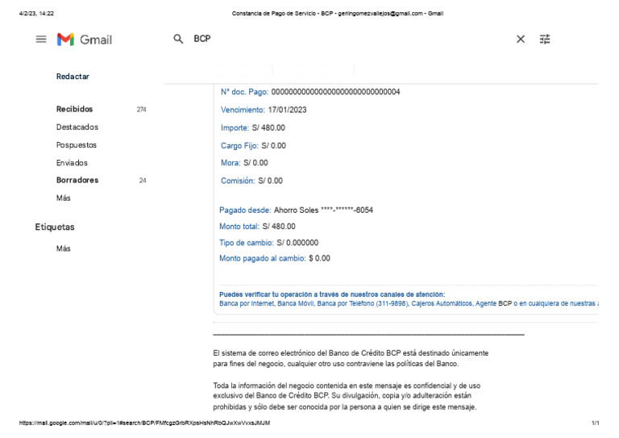619x438 pixels.
Task: Click the 'Toda la información del negocio' paragraph
Action: 347,396
